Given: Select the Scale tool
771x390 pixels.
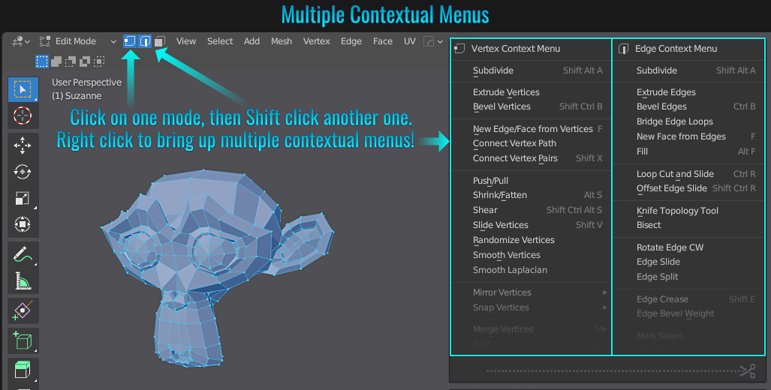Looking at the screenshot, I should [x=23, y=199].
